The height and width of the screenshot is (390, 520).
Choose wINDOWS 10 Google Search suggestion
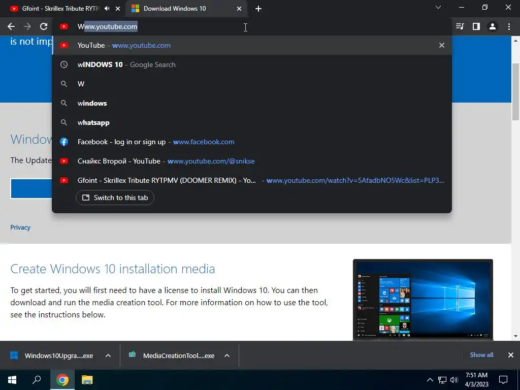[252, 64]
